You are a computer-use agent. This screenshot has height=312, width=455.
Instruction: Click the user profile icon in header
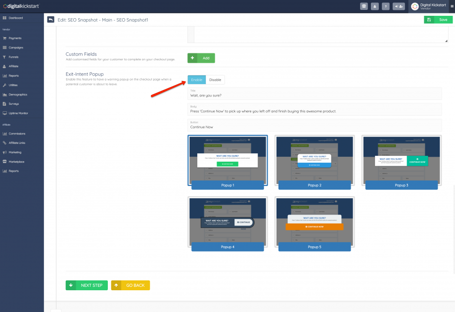tap(375, 6)
